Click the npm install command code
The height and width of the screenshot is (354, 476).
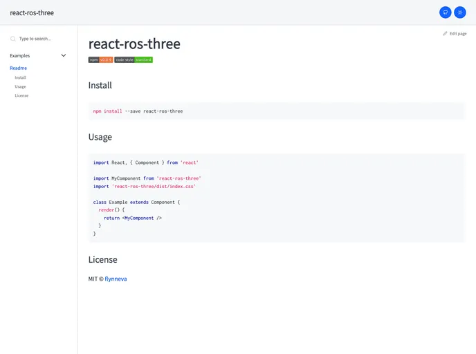click(x=138, y=111)
